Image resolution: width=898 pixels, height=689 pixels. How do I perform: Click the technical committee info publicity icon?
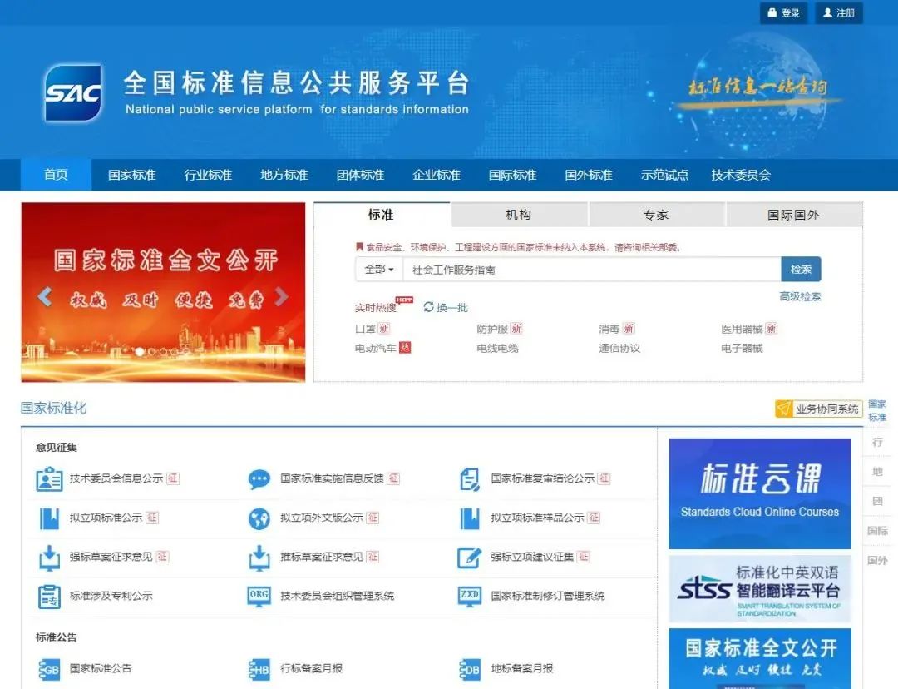(49, 479)
